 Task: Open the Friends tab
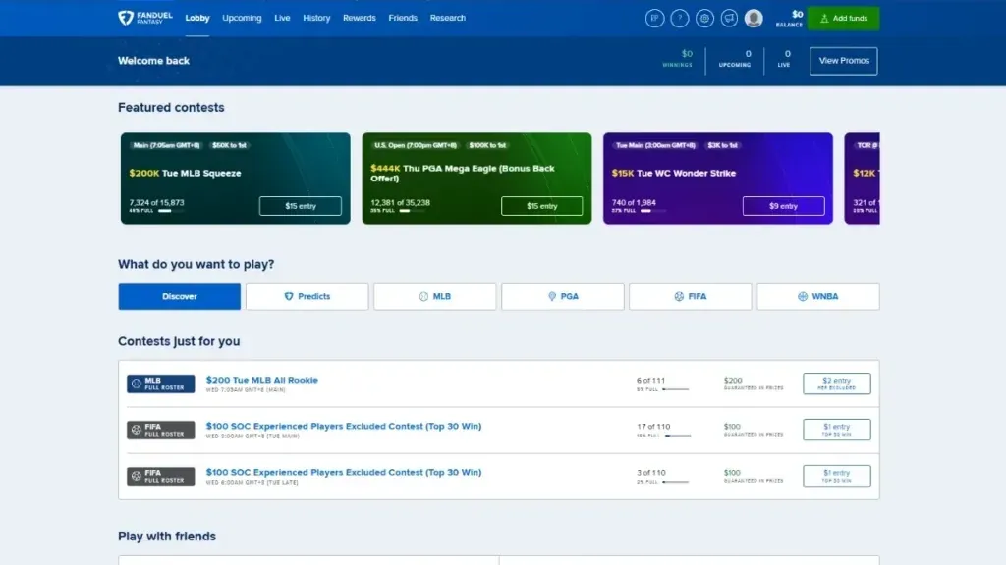[403, 18]
